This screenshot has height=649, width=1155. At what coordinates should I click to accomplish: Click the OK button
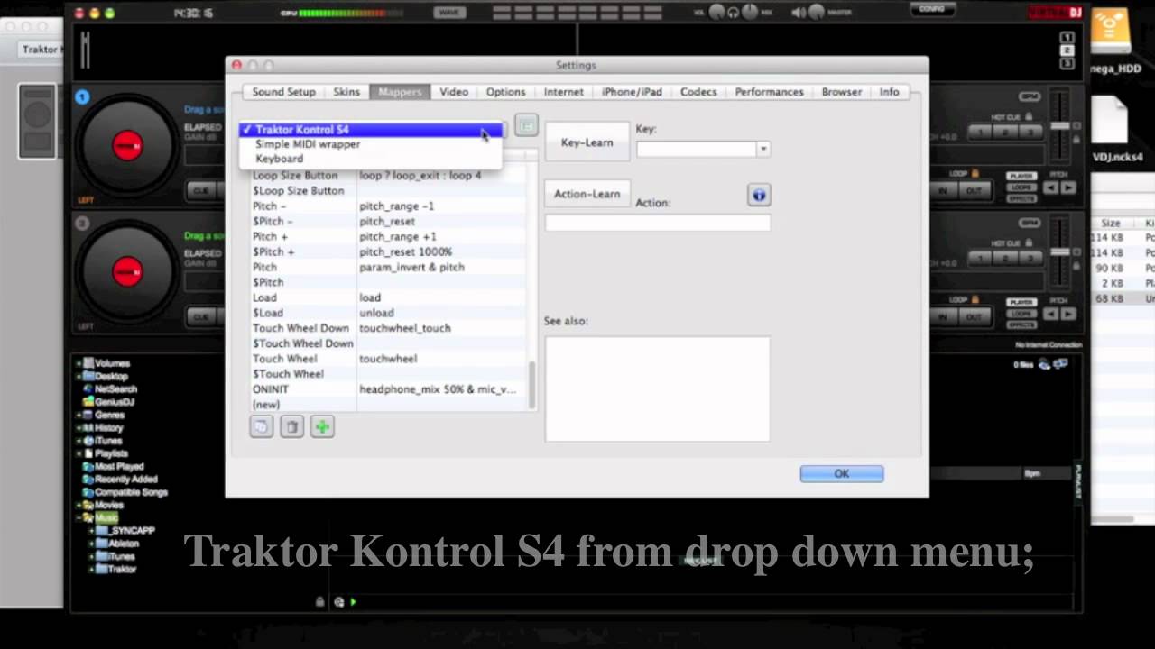(841, 474)
